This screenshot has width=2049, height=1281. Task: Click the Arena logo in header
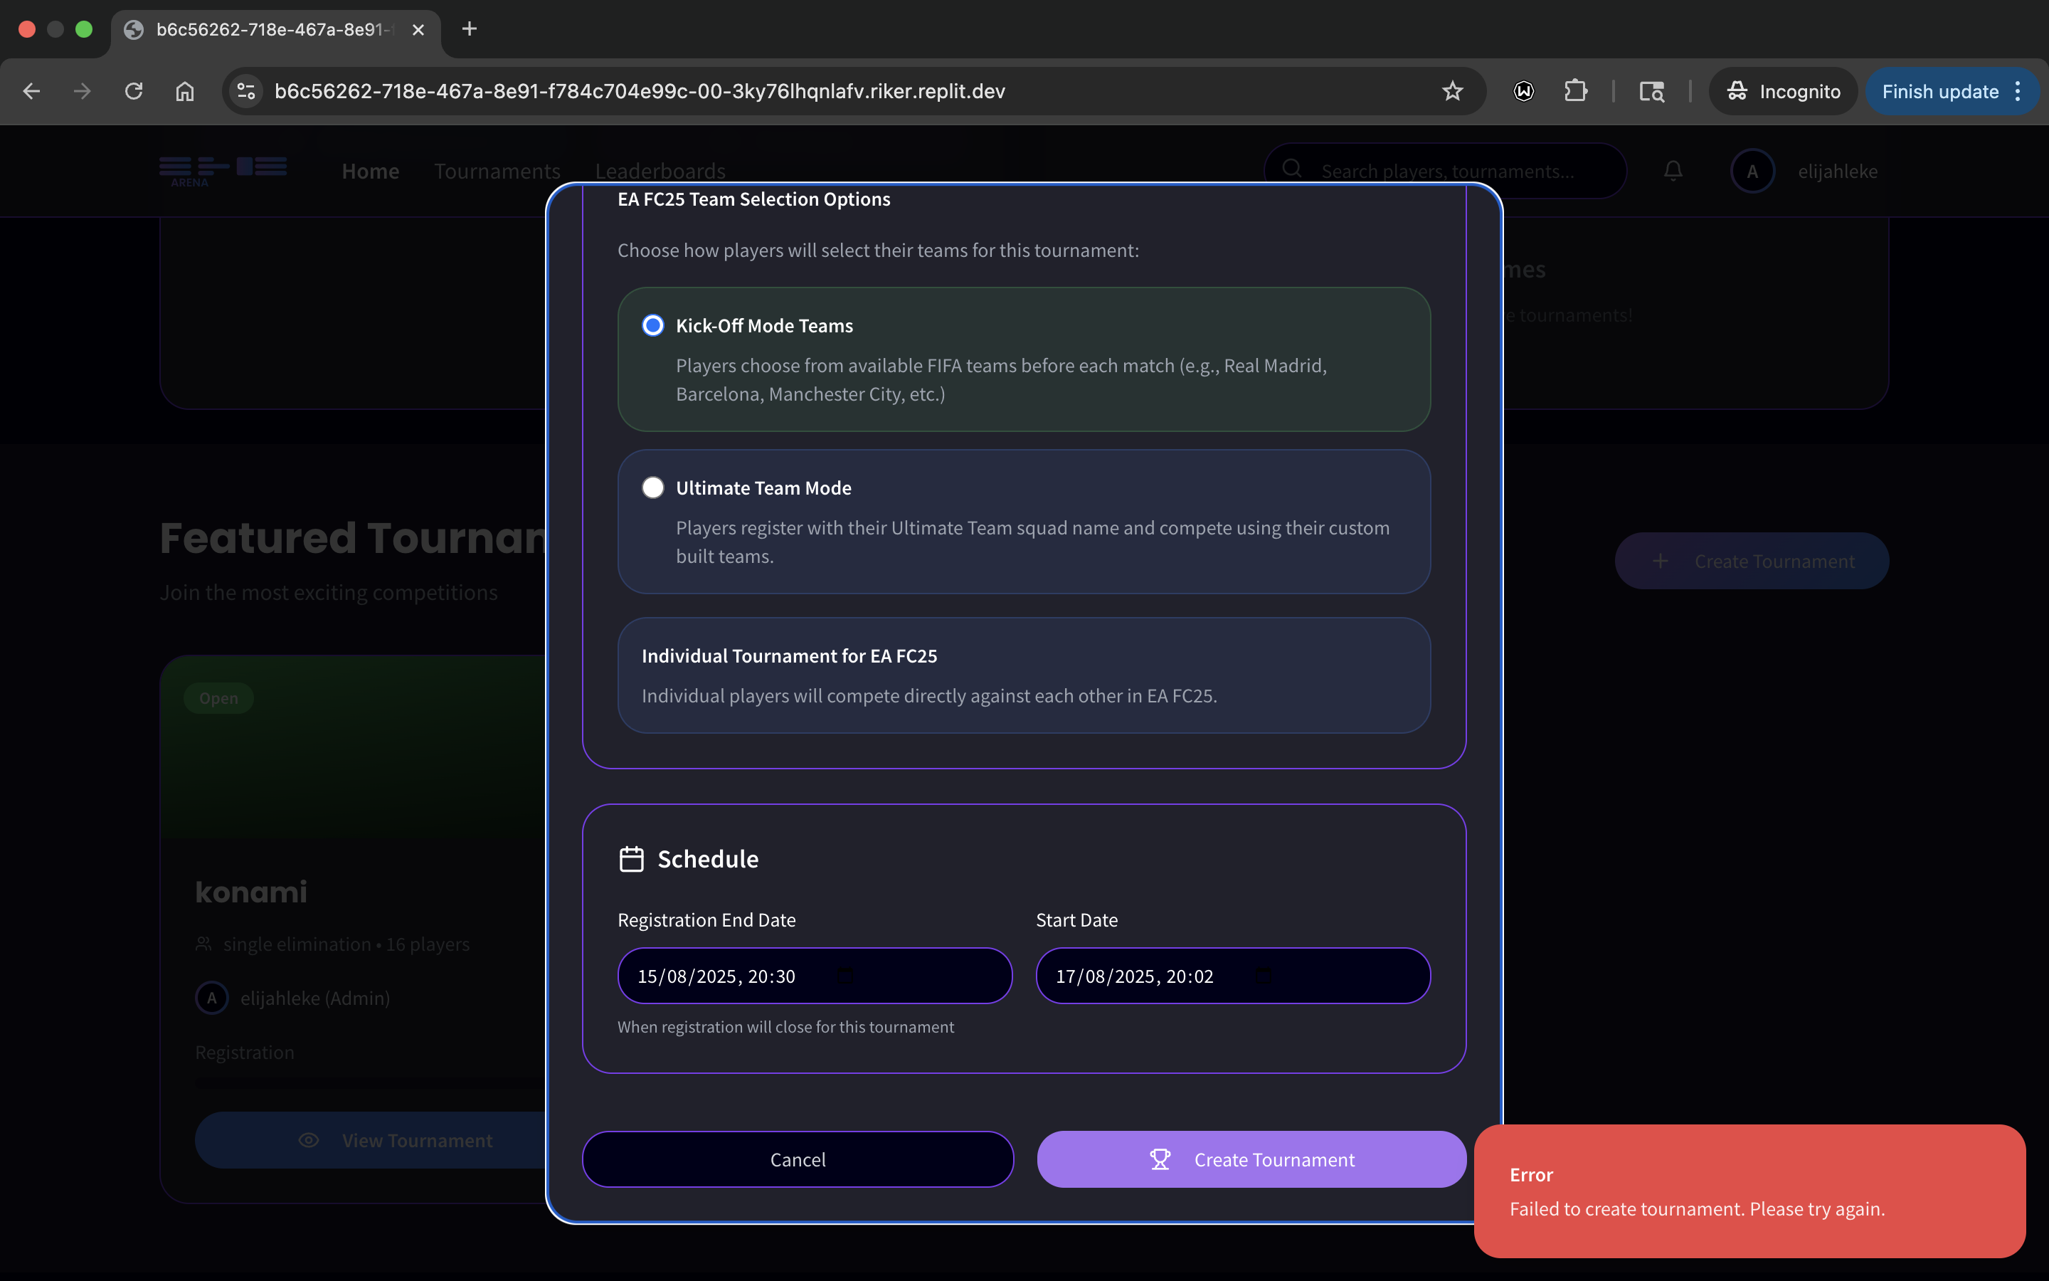(223, 171)
